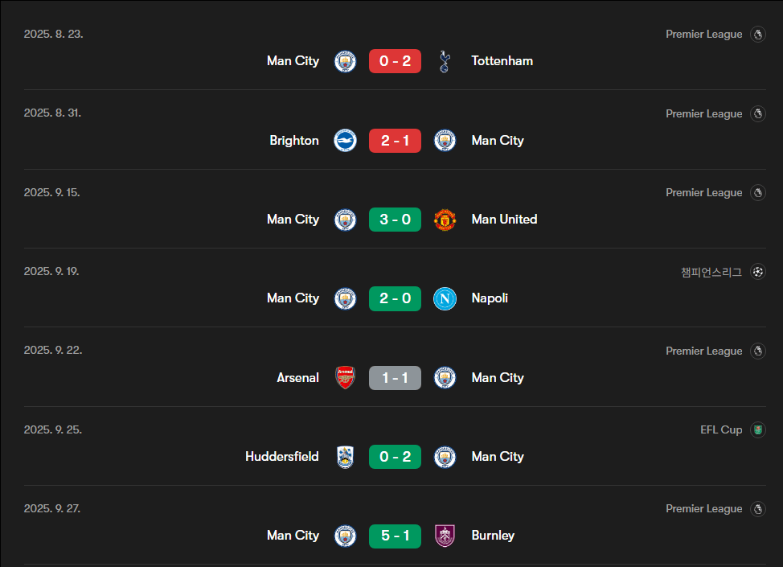This screenshot has width=783, height=567.
Task: Click the Champions League ball icon
Action: 757,272
